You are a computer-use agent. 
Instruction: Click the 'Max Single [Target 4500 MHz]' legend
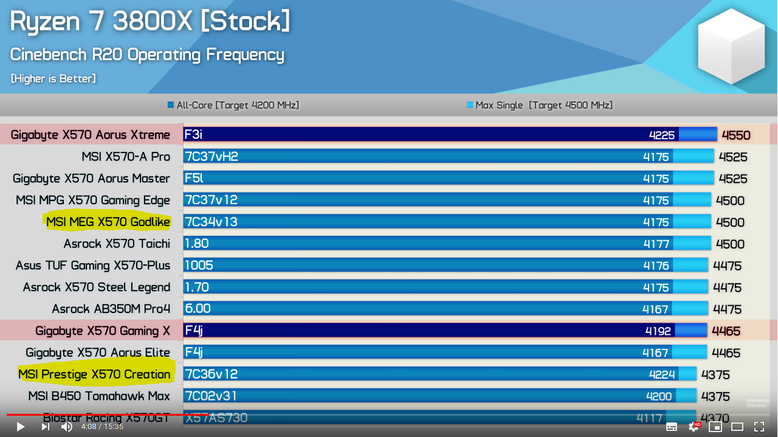click(x=540, y=105)
